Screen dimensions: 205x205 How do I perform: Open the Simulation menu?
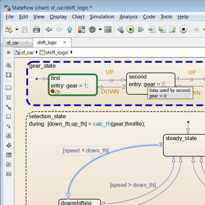point(102,17)
